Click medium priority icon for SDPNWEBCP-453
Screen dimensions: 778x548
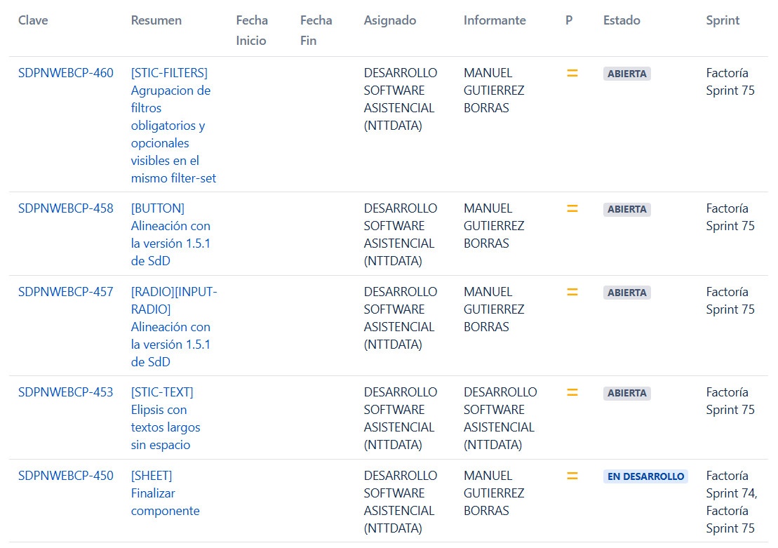point(572,392)
